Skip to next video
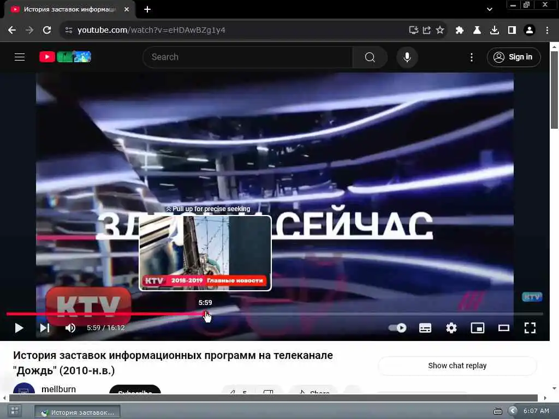Viewport: 559px width, 419px height. pos(45,328)
